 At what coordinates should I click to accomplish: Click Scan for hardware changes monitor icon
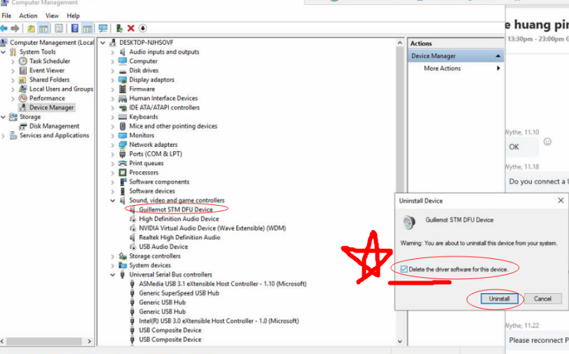tap(103, 28)
